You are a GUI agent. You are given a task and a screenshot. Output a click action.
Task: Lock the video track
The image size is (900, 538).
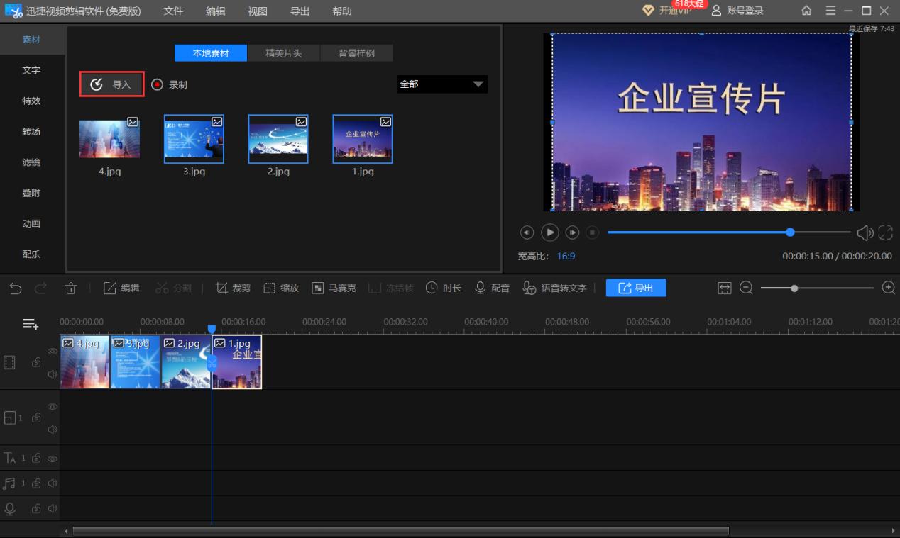coord(35,362)
